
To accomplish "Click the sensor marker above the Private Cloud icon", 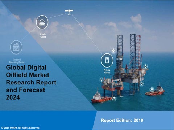I will [x=113, y=51].
